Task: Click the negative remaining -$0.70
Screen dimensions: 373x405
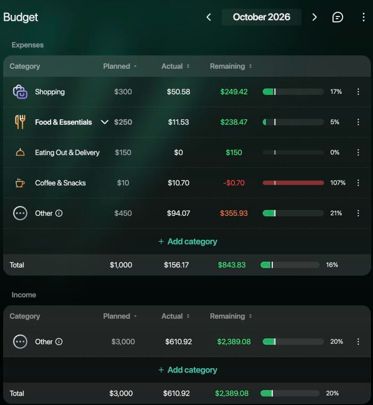Action: pyautogui.click(x=234, y=183)
